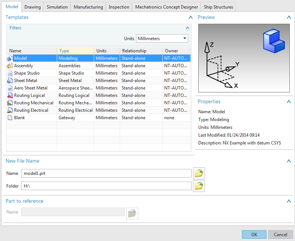
Task: Browse for destination folder with folder icon
Action: pos(199,186)
